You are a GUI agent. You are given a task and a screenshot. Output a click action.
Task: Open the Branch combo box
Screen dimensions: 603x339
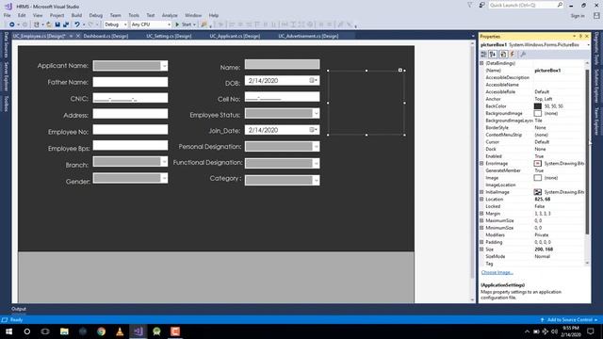pyautogui.click(x=164, y=161)
